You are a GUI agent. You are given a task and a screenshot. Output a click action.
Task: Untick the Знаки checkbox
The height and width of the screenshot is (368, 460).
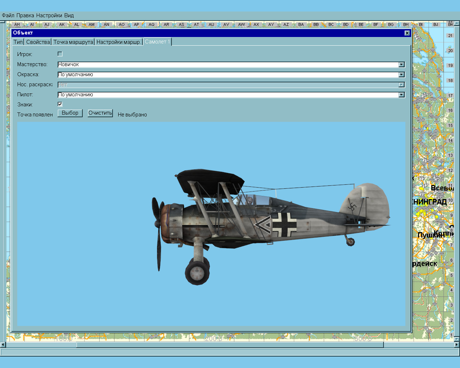60,104
